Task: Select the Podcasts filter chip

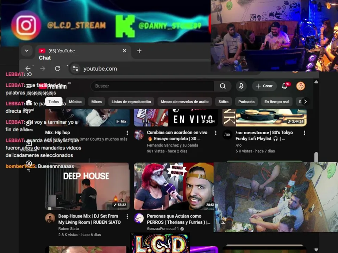Action: coord(246,102)
